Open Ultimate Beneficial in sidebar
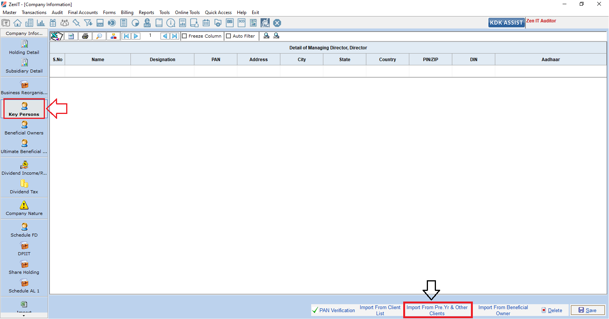 pos(24,147)
